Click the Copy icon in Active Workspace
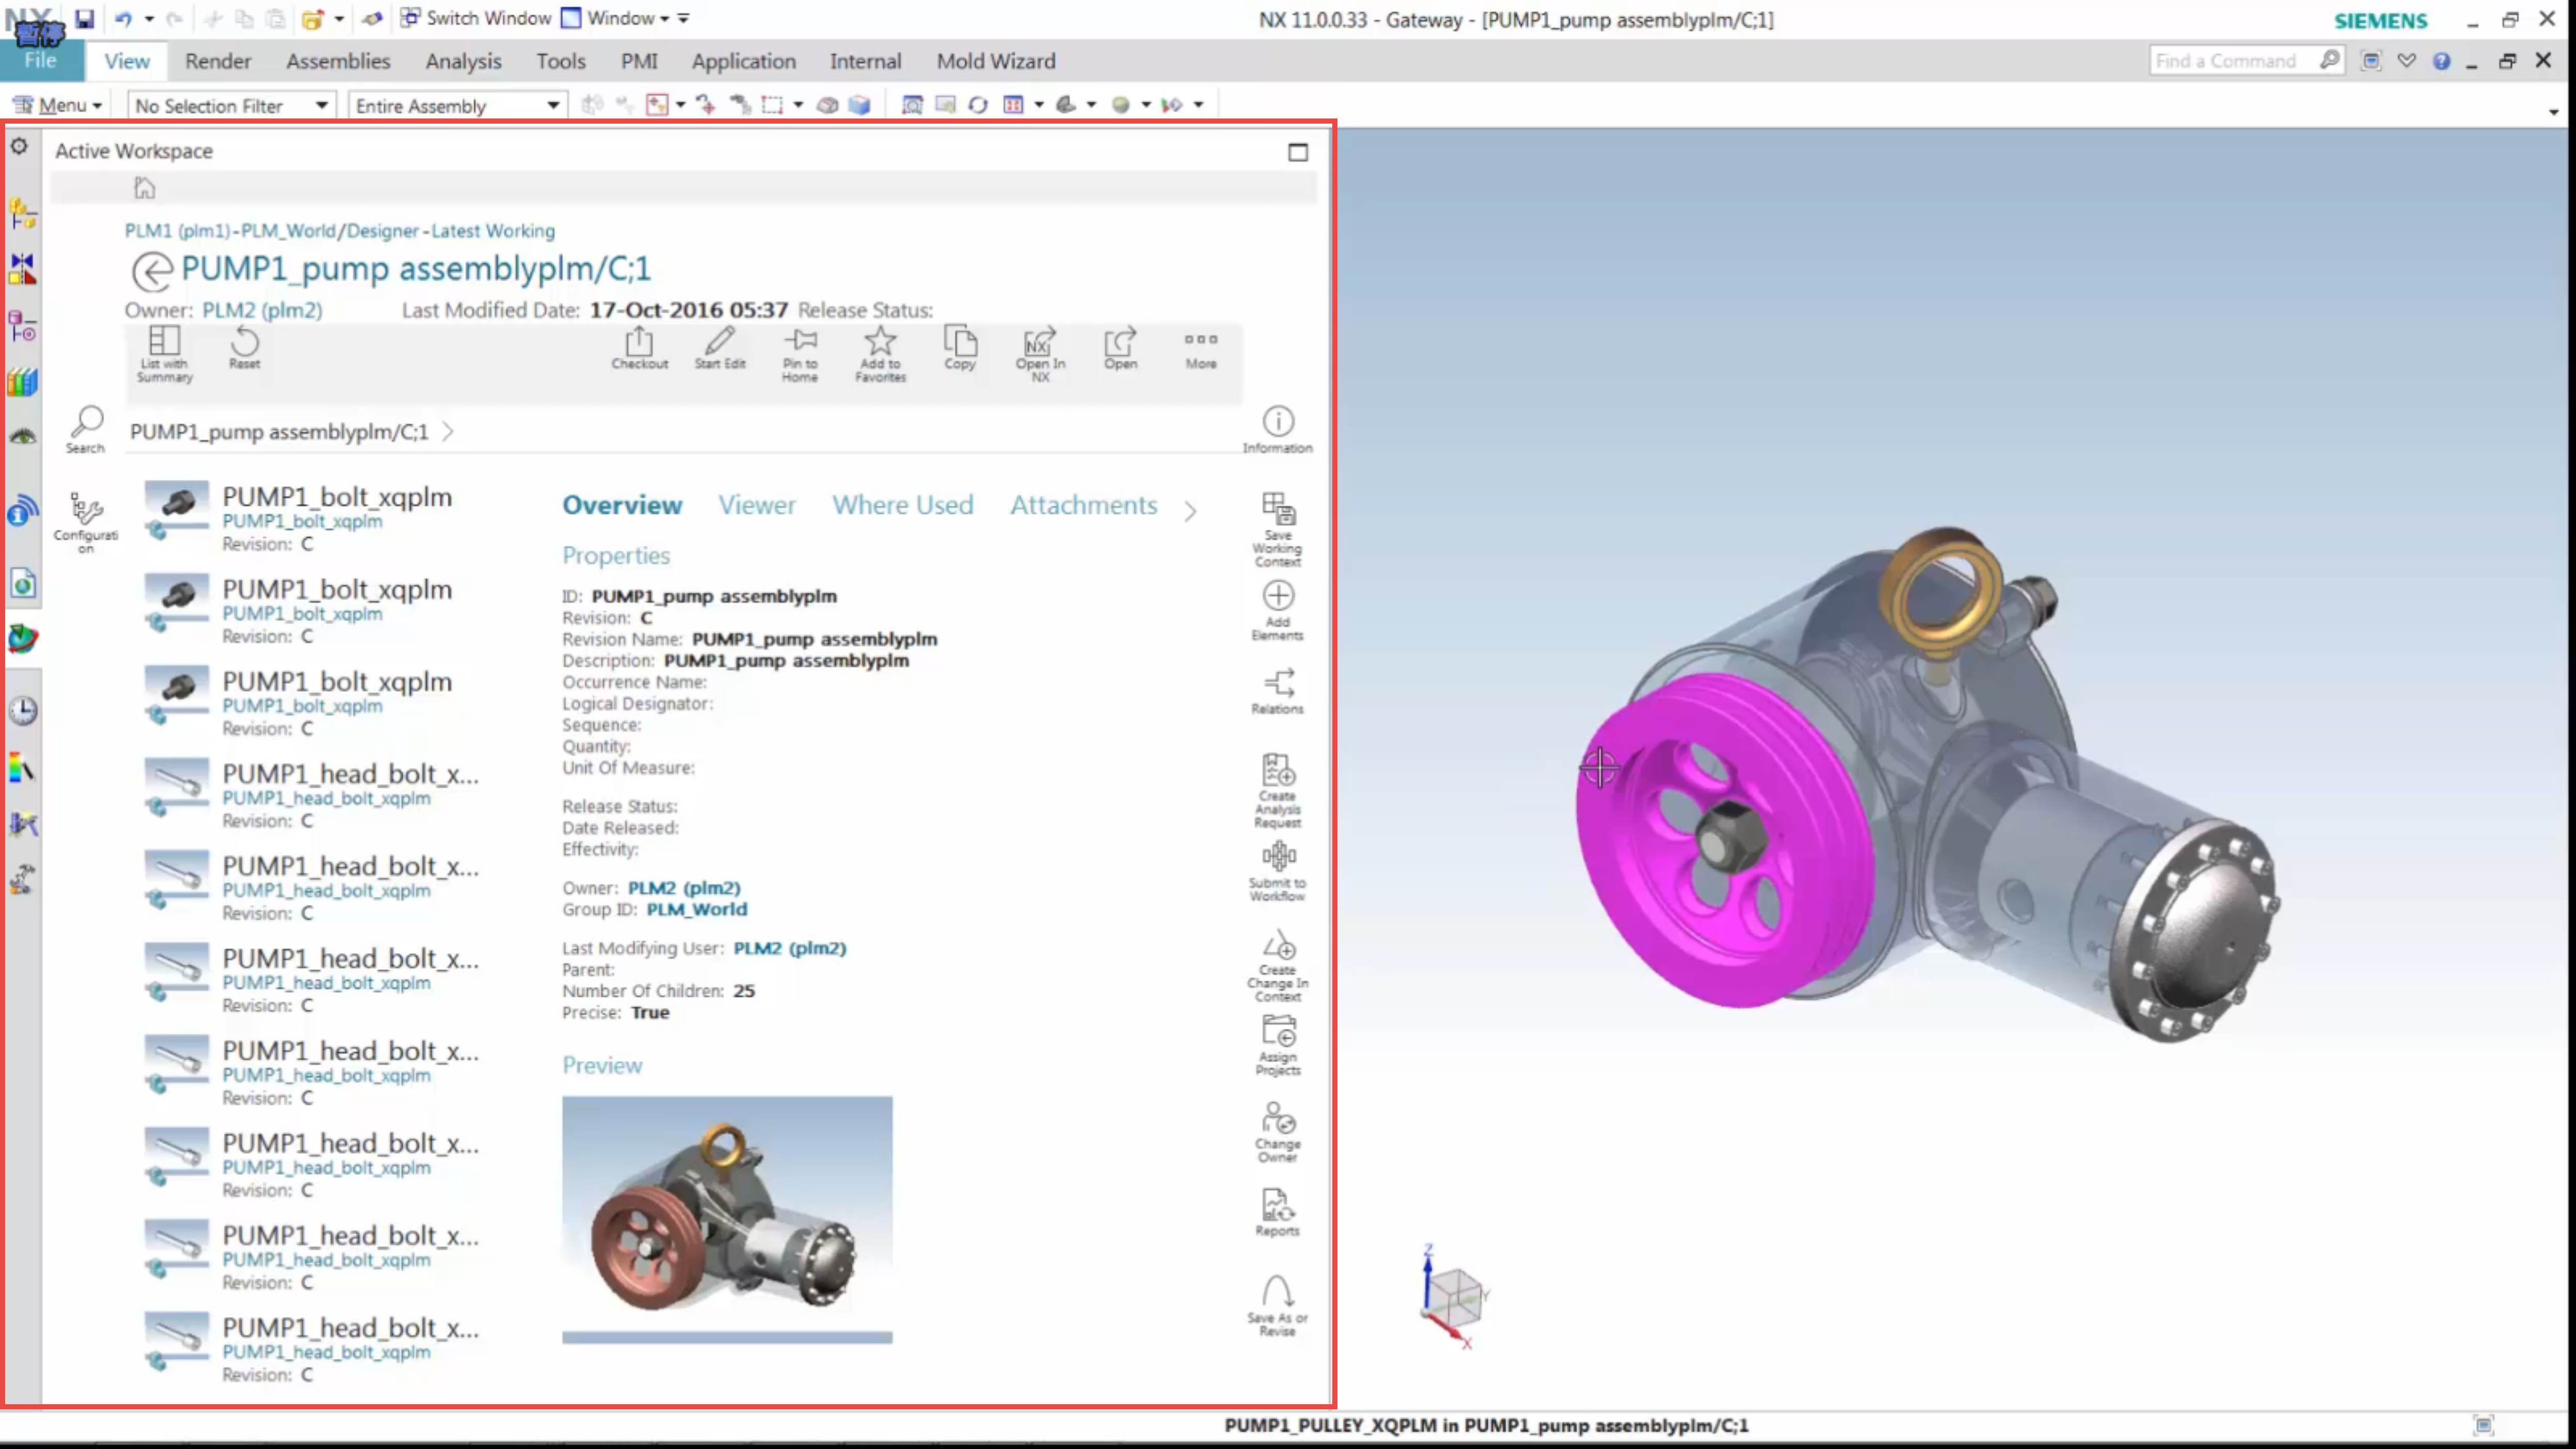 pos(960,348)
